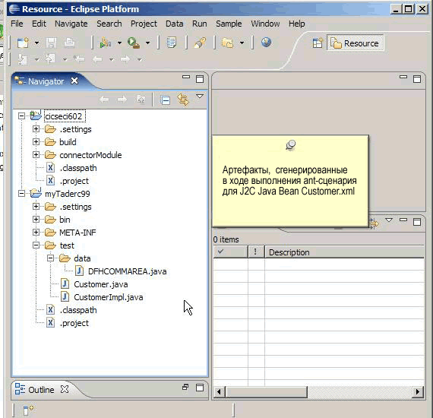433x418 pixels.
Task: Select .classpath under myTaderc99
Action: pyautogui.click(x=78, y=310)
